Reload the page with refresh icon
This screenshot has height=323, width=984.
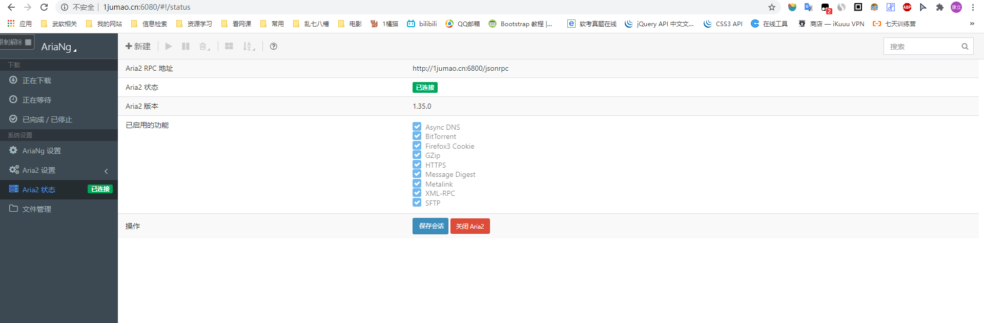[x=44, y=7]
